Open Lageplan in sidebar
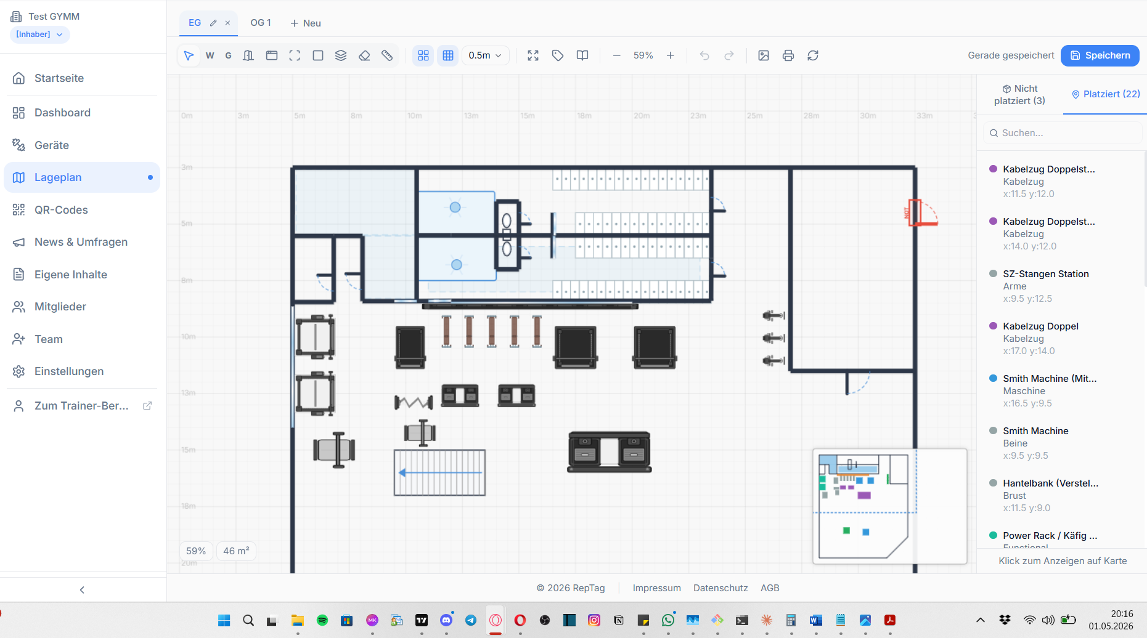The width and height of the screenshot is (1147, 638). (82, 177)
